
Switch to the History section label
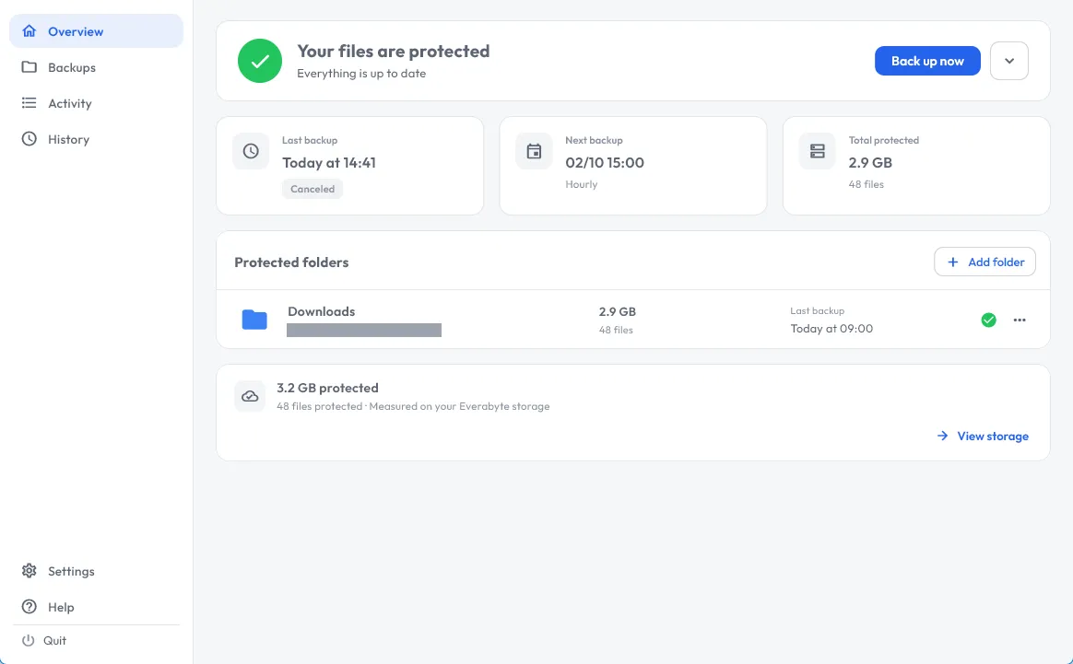pyautogui.click(x=68, y=139)
